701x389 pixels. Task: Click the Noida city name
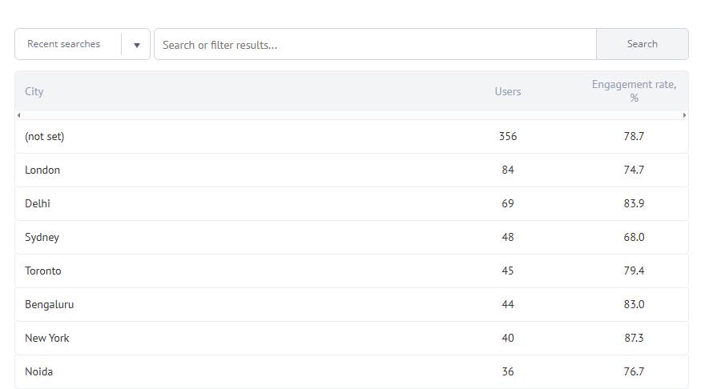tap(39, 372)
